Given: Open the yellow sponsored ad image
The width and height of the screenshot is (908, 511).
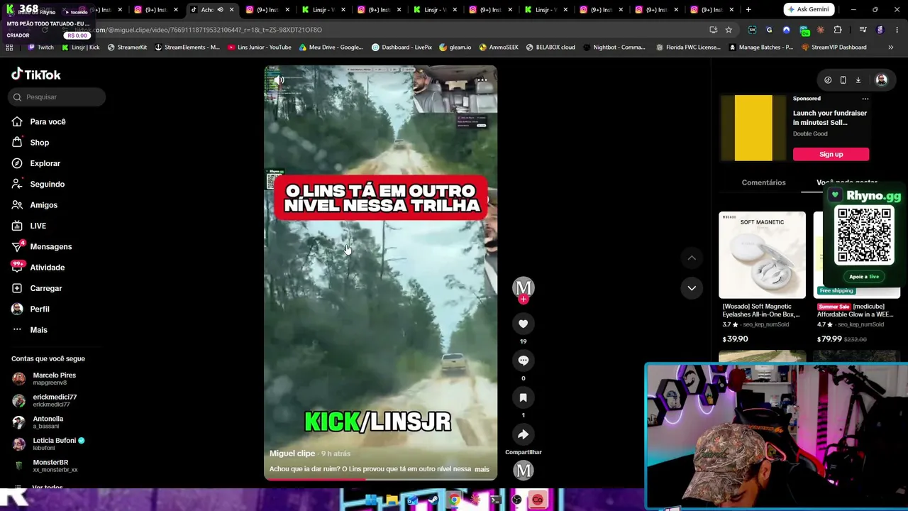Looking at the screenshot, I should (x=753, y=128).
